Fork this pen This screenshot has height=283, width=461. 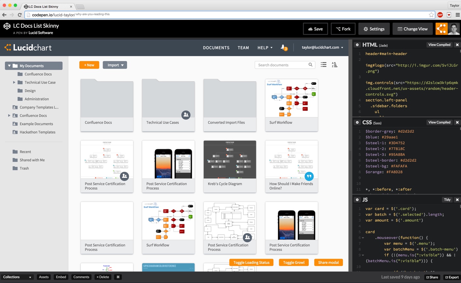[x=343, y=29]
